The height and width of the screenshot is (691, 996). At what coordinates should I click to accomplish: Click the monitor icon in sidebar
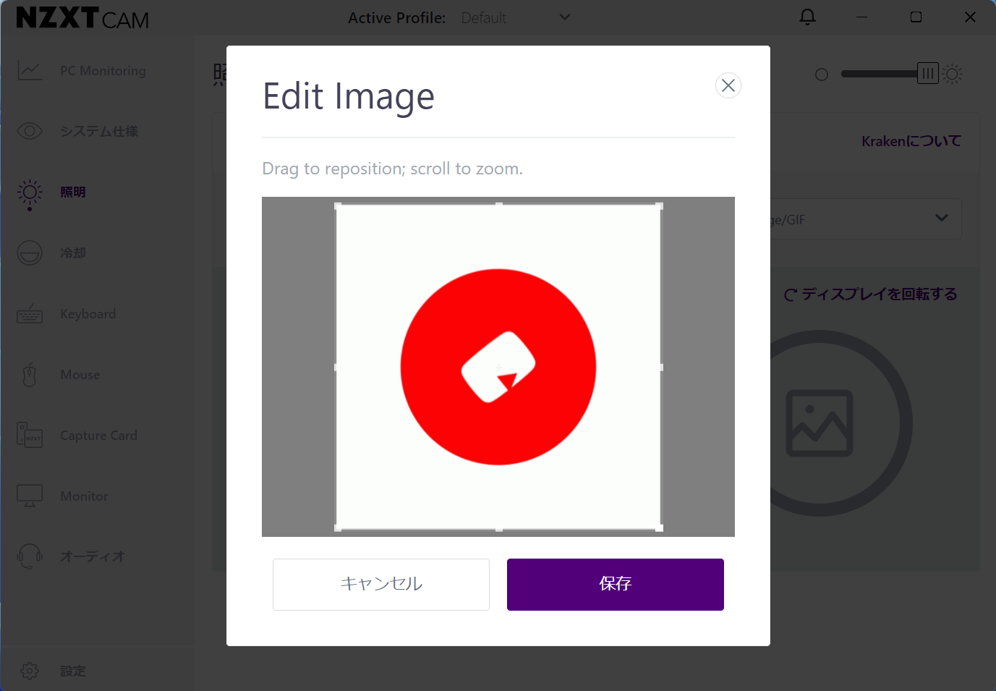click(30, 496)
